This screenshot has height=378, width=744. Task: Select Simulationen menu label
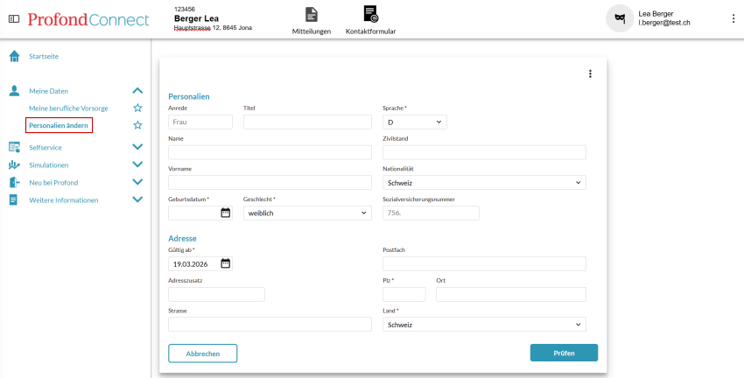[x=48, y=165]
